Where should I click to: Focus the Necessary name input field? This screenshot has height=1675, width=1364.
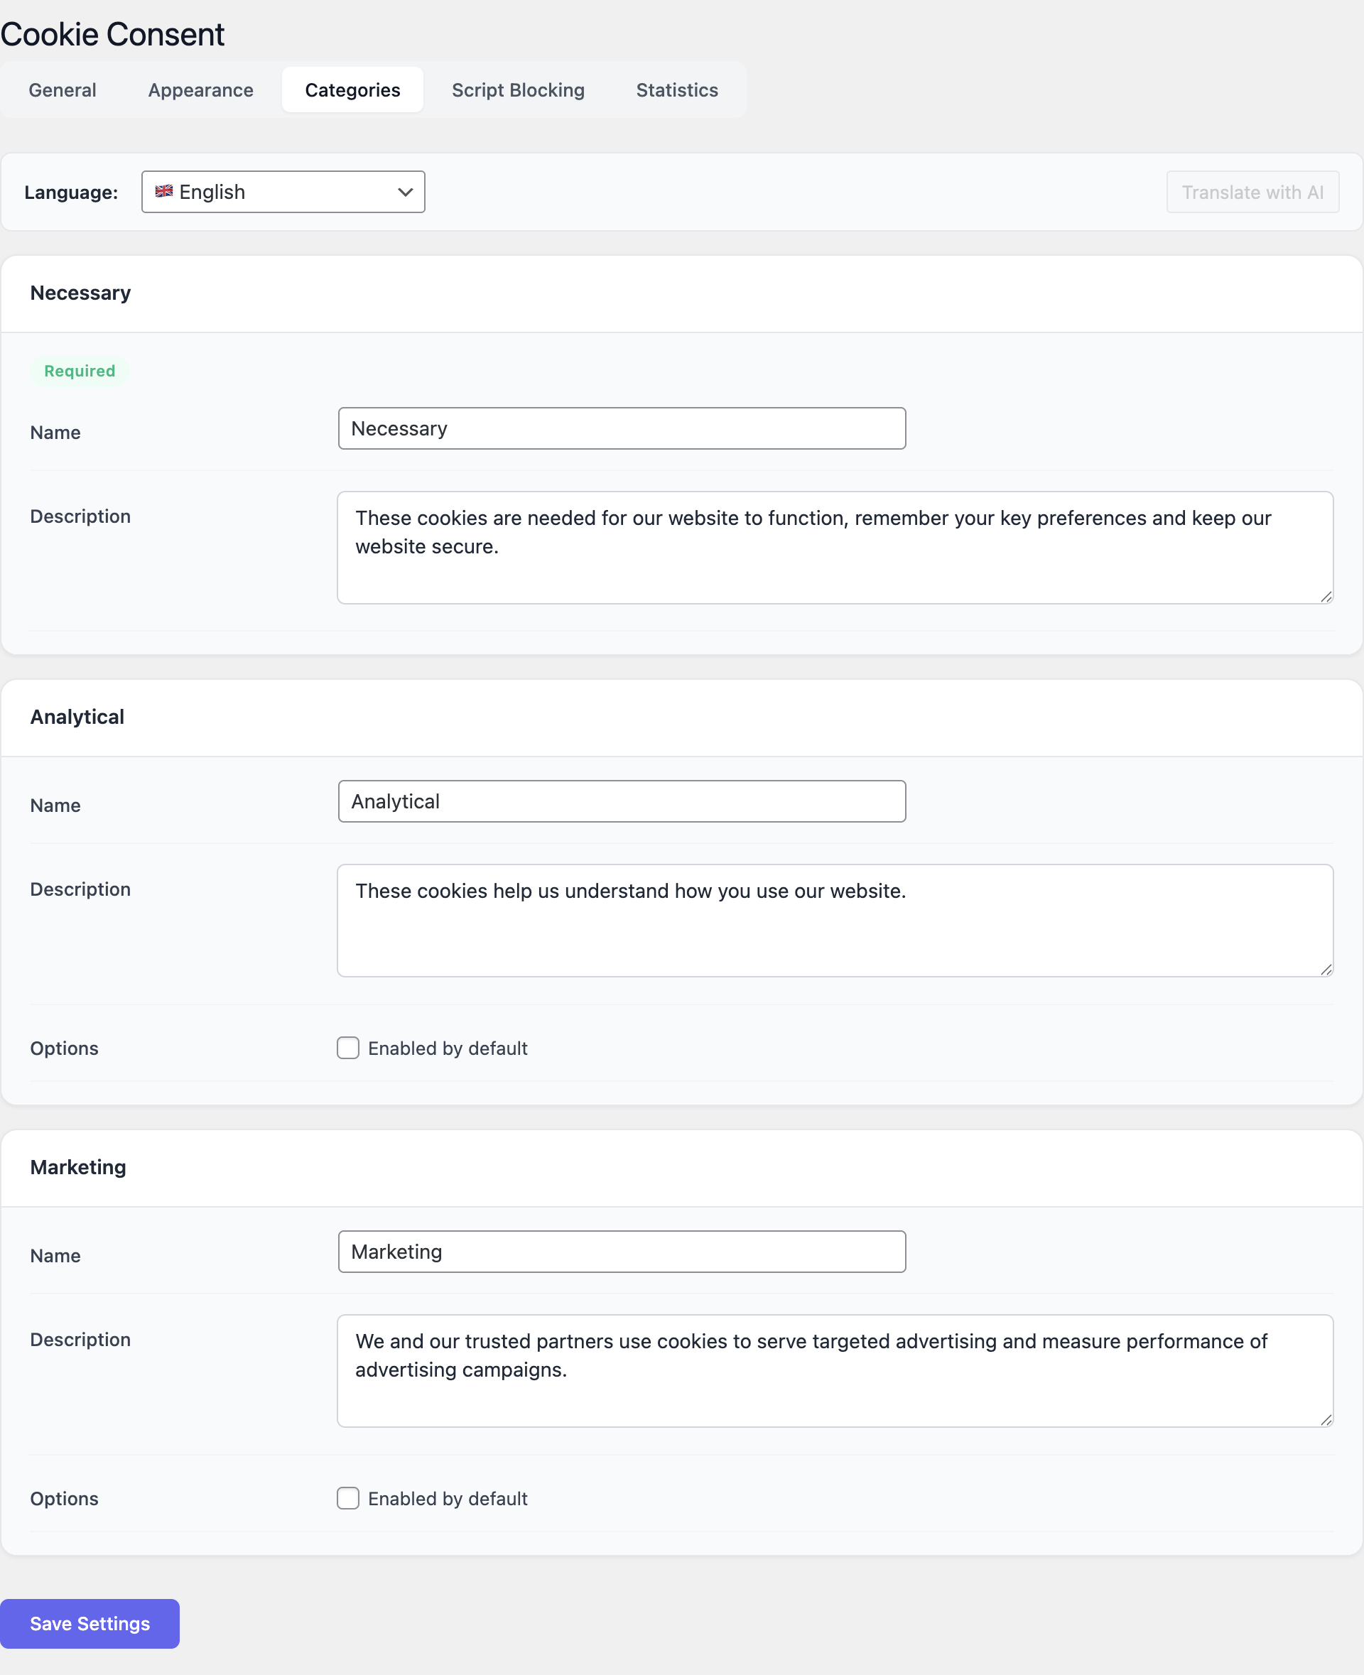tap(622, 429)
